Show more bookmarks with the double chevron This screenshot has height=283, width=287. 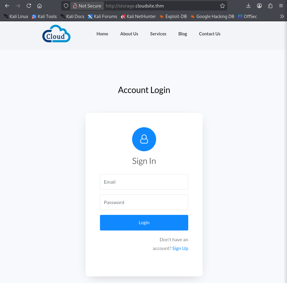pos(282,17)
